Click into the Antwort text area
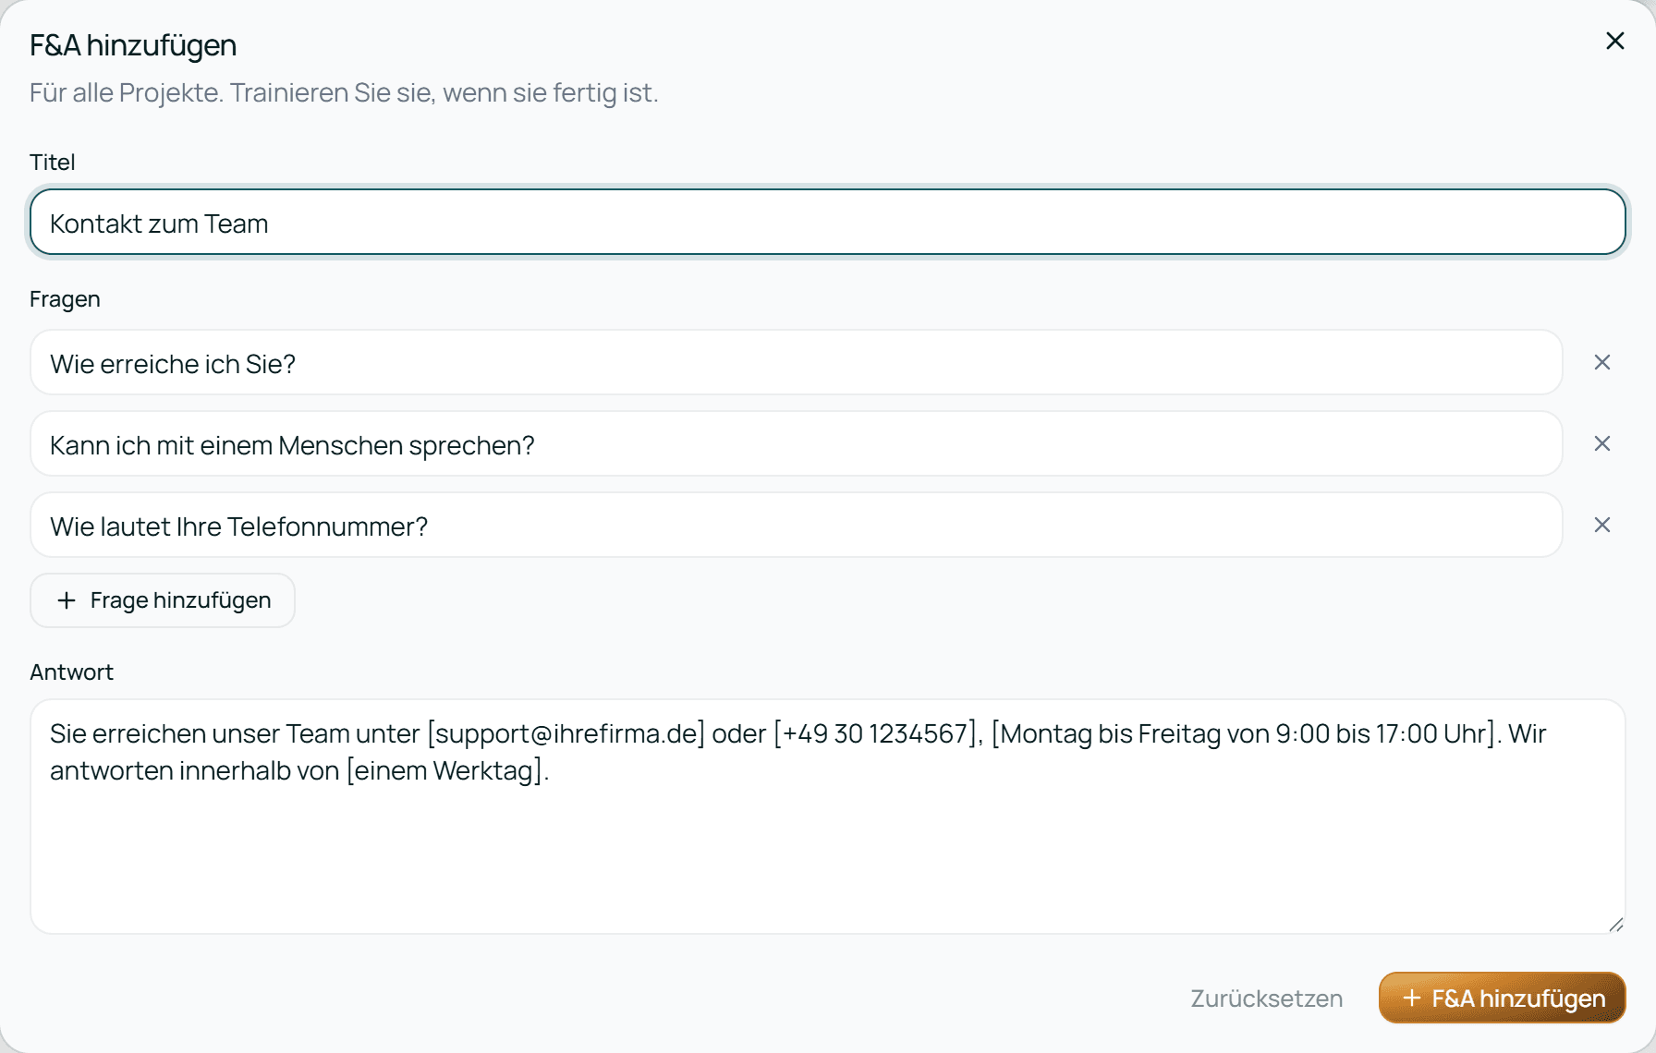This screenshot has height=1053, width=1656. (x=828, y=817)
